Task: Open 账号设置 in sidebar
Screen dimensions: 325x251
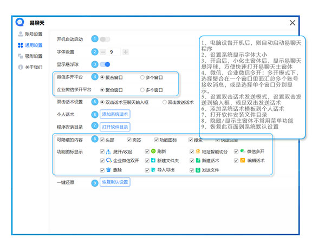Action: tap(30, 34)
